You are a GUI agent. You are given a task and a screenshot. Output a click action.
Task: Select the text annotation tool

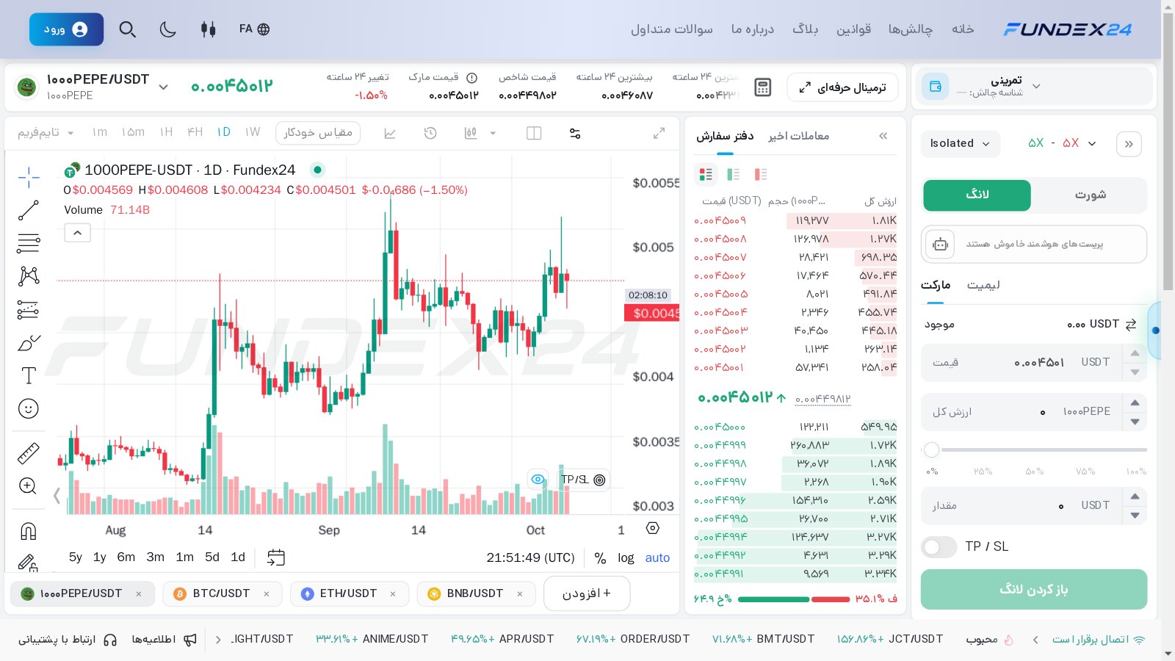29,375
